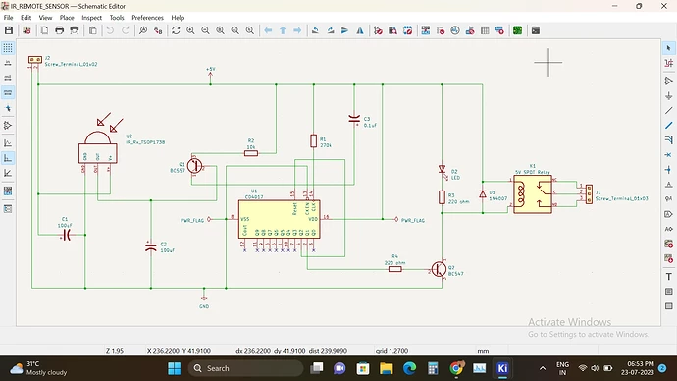The height and width of the screenshot is (381, 677).
Task: Switch units to mils
Action: click(8, 78)
